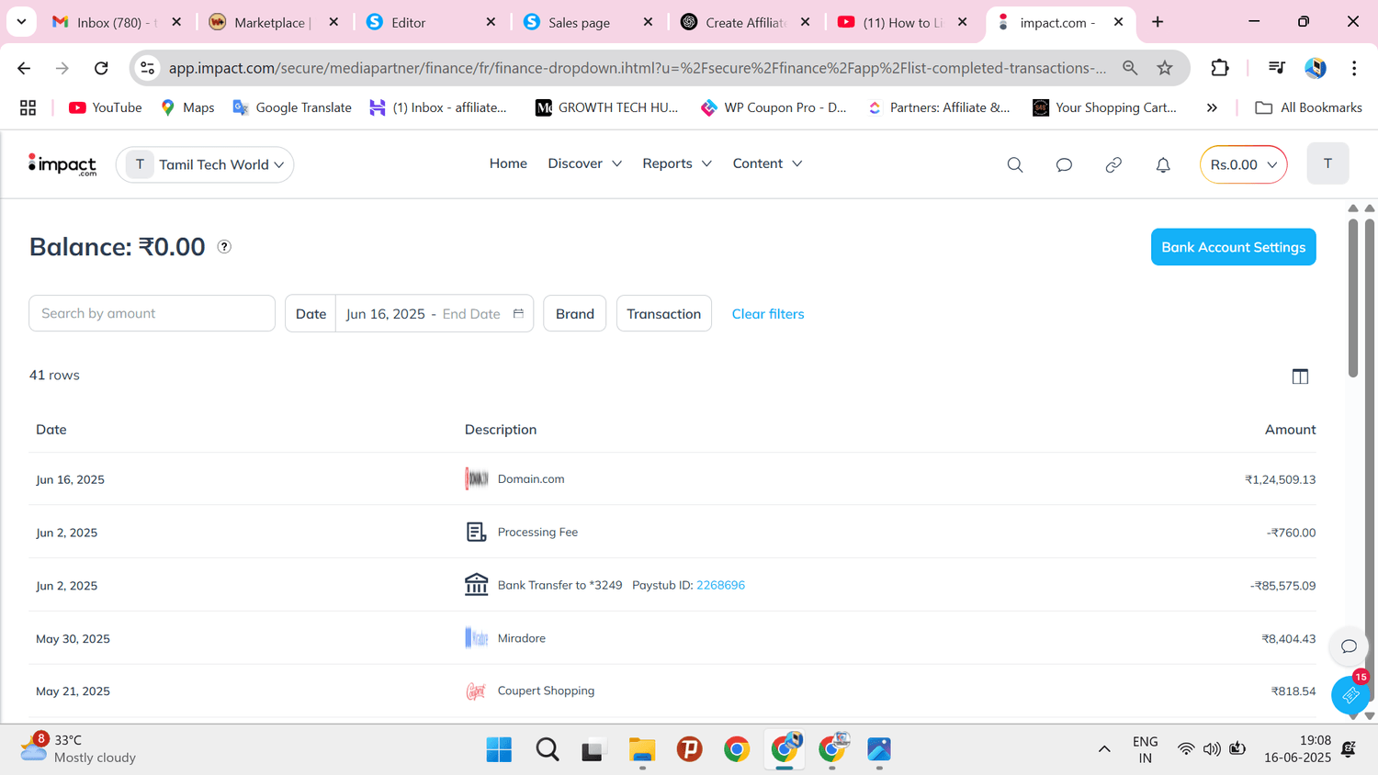Switch to the Inbox (780) Gmail tab
This screenshot has width=1378, height=775.
[116, 22]
